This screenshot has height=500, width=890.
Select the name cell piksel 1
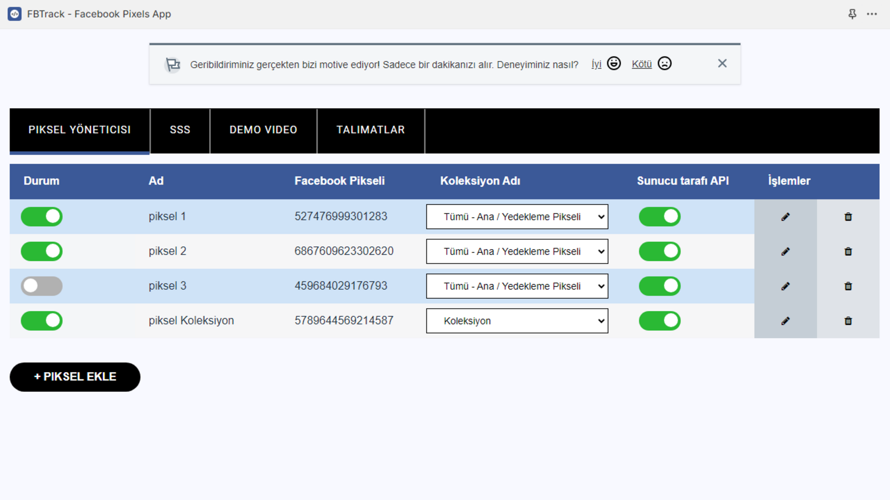[x=167, y=216]
